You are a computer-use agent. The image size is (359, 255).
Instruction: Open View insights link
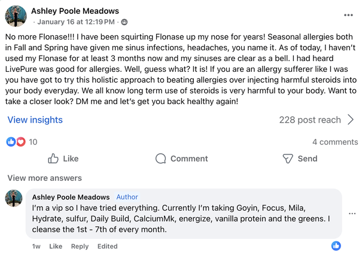pos(35,120)
